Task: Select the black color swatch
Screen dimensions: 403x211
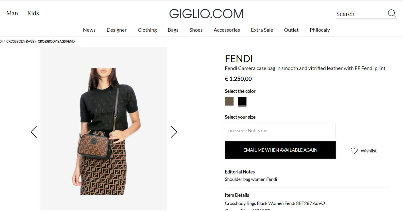Action: [242, 101]
